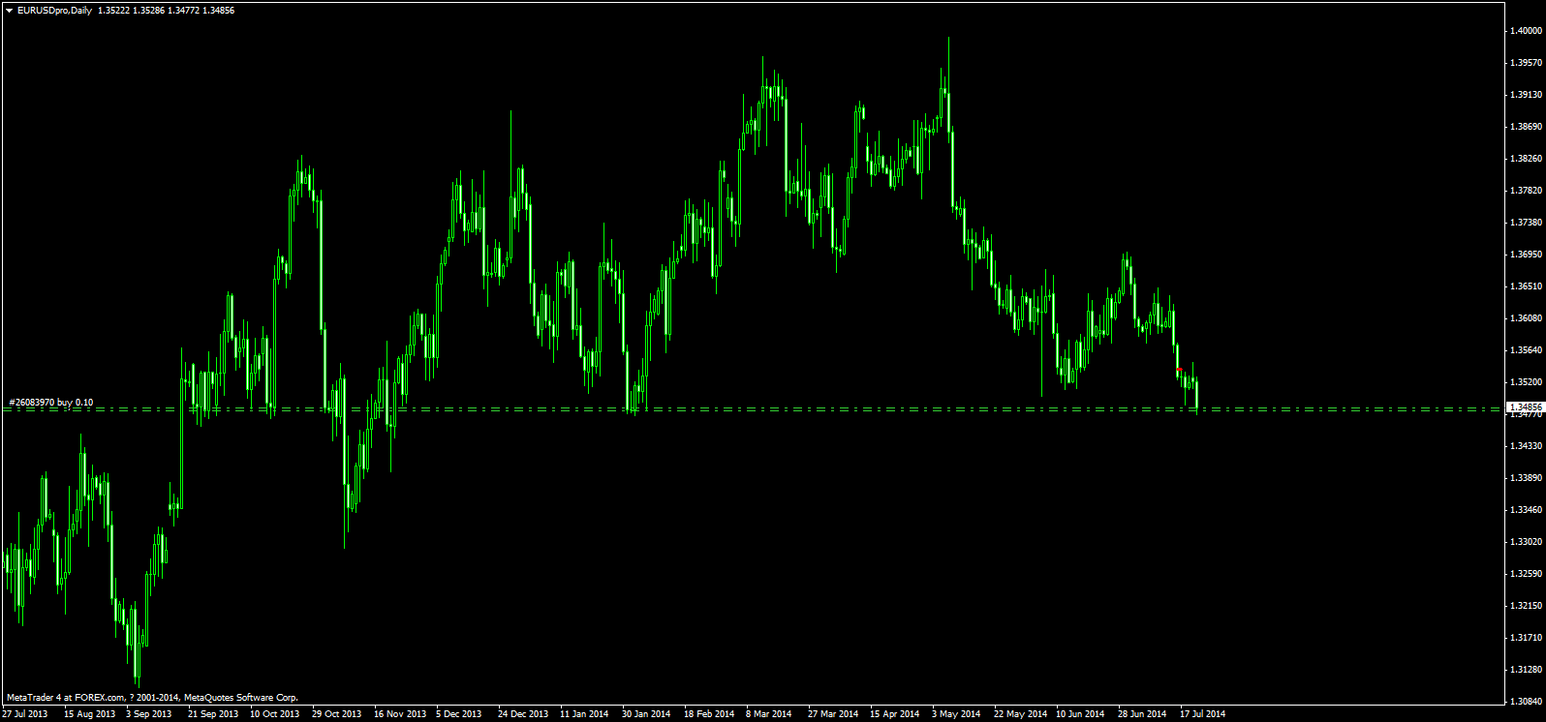Click the 1.40000 price axis label
Viewport: 1546px width, 722px height.
point(1526,31)
